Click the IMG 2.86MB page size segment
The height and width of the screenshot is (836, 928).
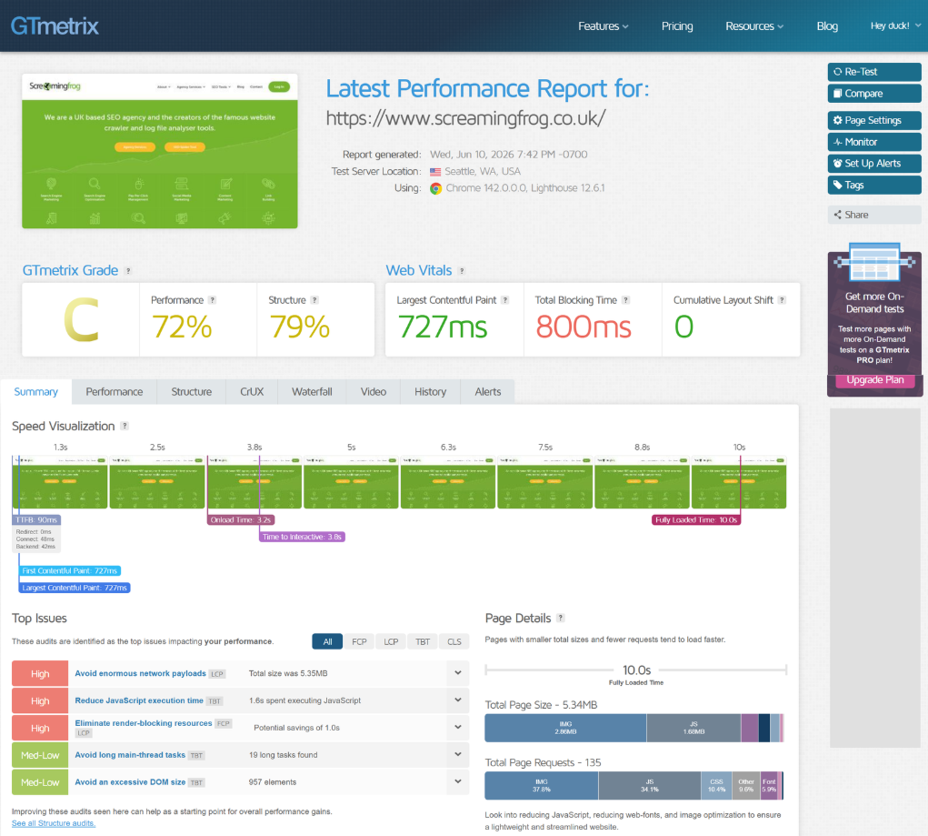pyautogui.click(x=565, y=728)
